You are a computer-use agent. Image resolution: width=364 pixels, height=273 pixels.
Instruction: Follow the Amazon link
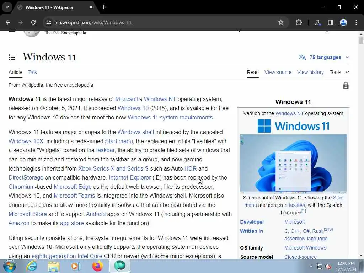(x=19, y=223)
